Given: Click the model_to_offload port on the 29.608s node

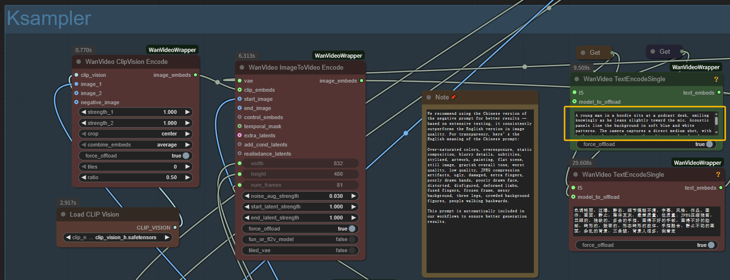Looking at the screenshot, I should (x=574, y=197).
